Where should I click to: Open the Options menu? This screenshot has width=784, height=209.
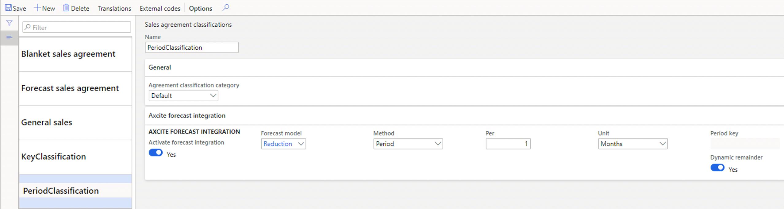point(200,9)
